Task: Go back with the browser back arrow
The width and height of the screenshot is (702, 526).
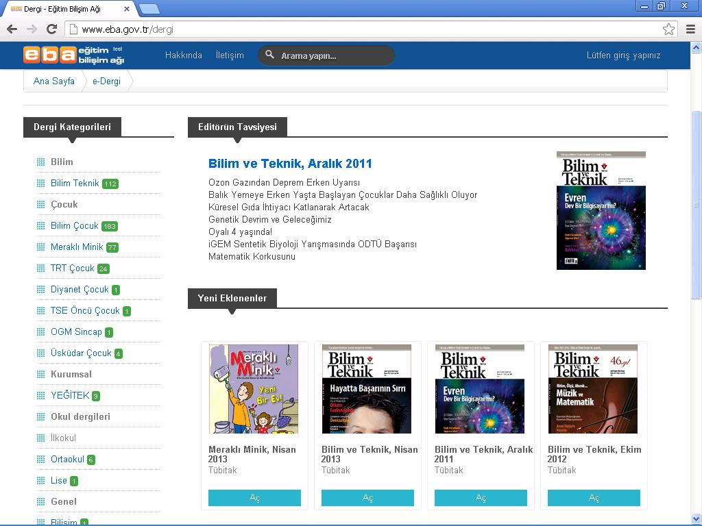Action: 12,29
